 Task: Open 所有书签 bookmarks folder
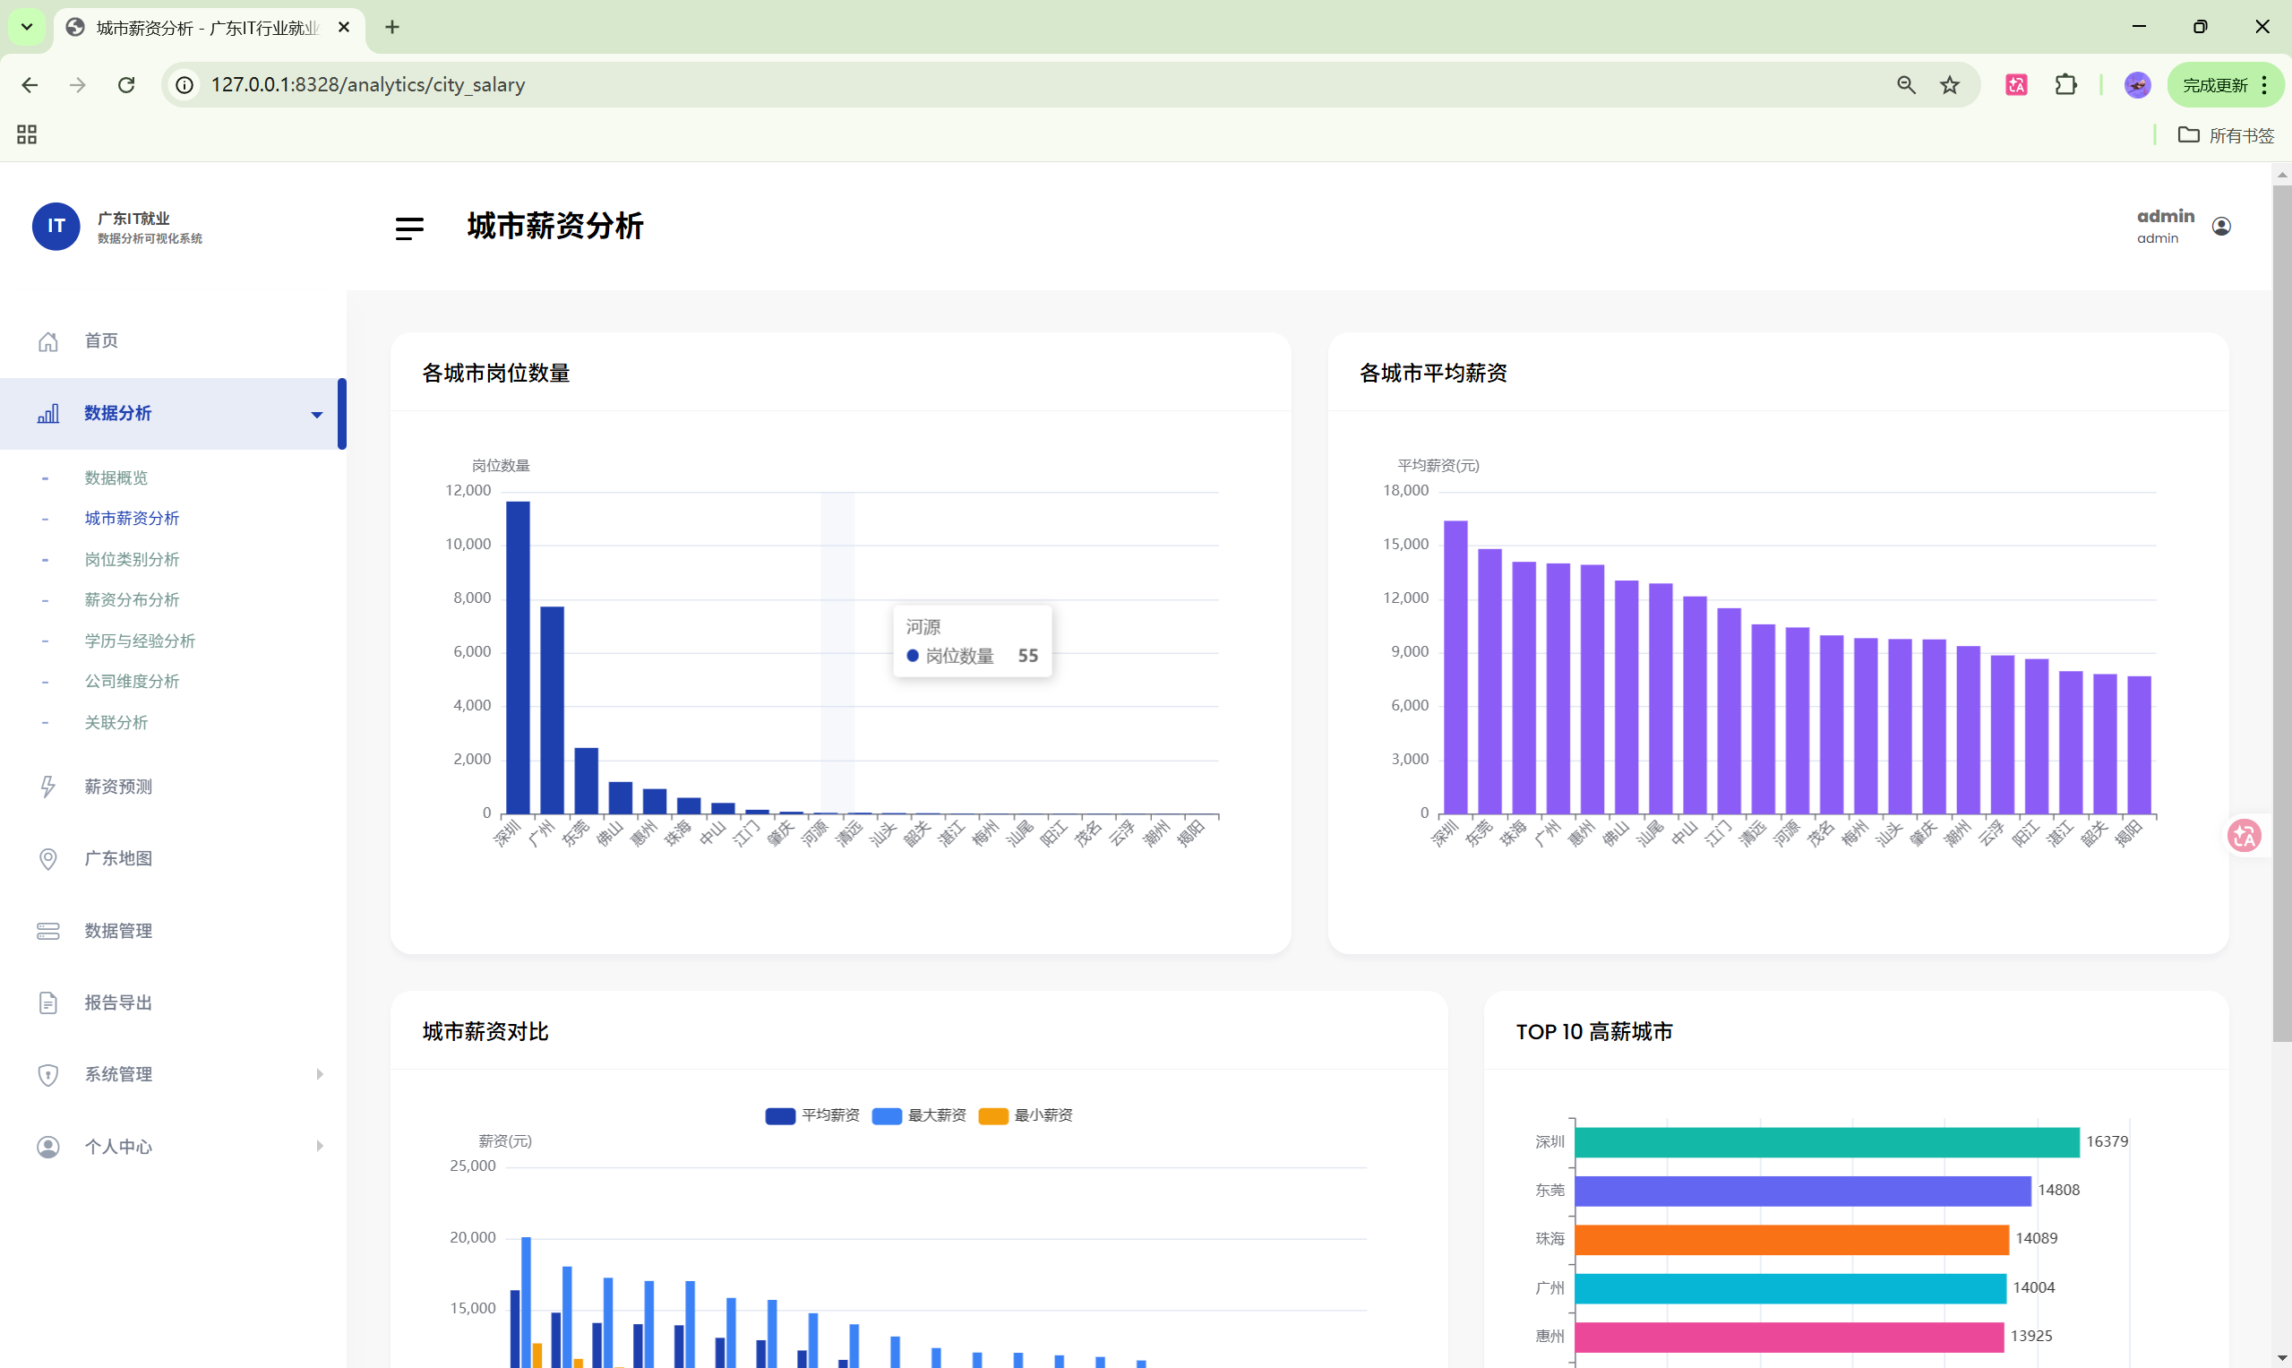click(2226, 135)
